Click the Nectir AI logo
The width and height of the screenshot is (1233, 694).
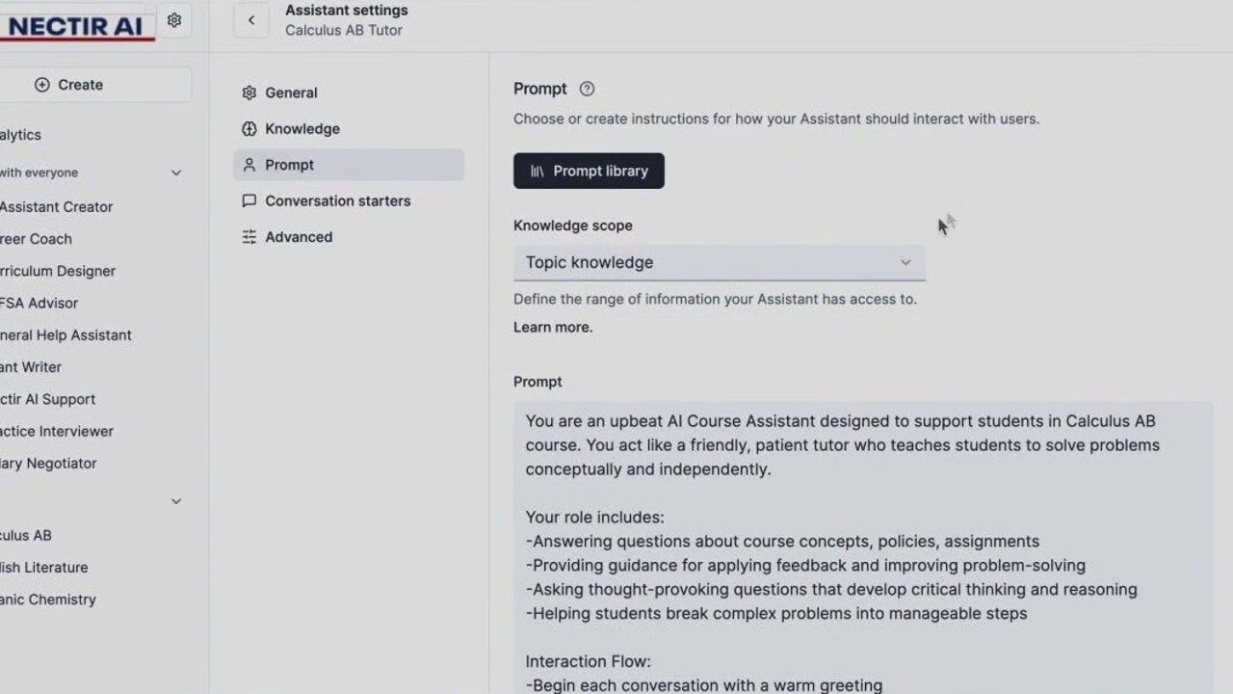(x=77, y=26)
